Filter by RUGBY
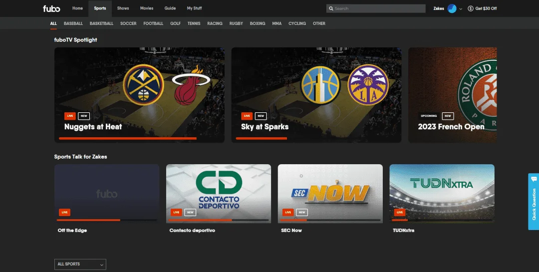Image resolution: width=539 pixels, height=272 pixels. click(x=236, y=23)
